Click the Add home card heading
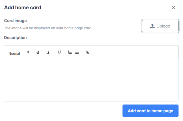The image size is (183, 121). coord(23,8)
